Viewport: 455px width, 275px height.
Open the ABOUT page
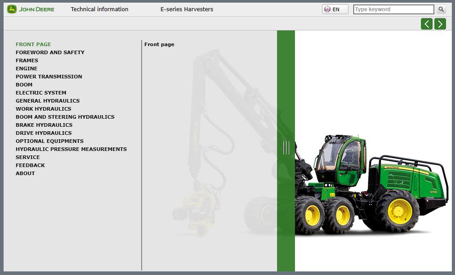(x=25, y=173)
